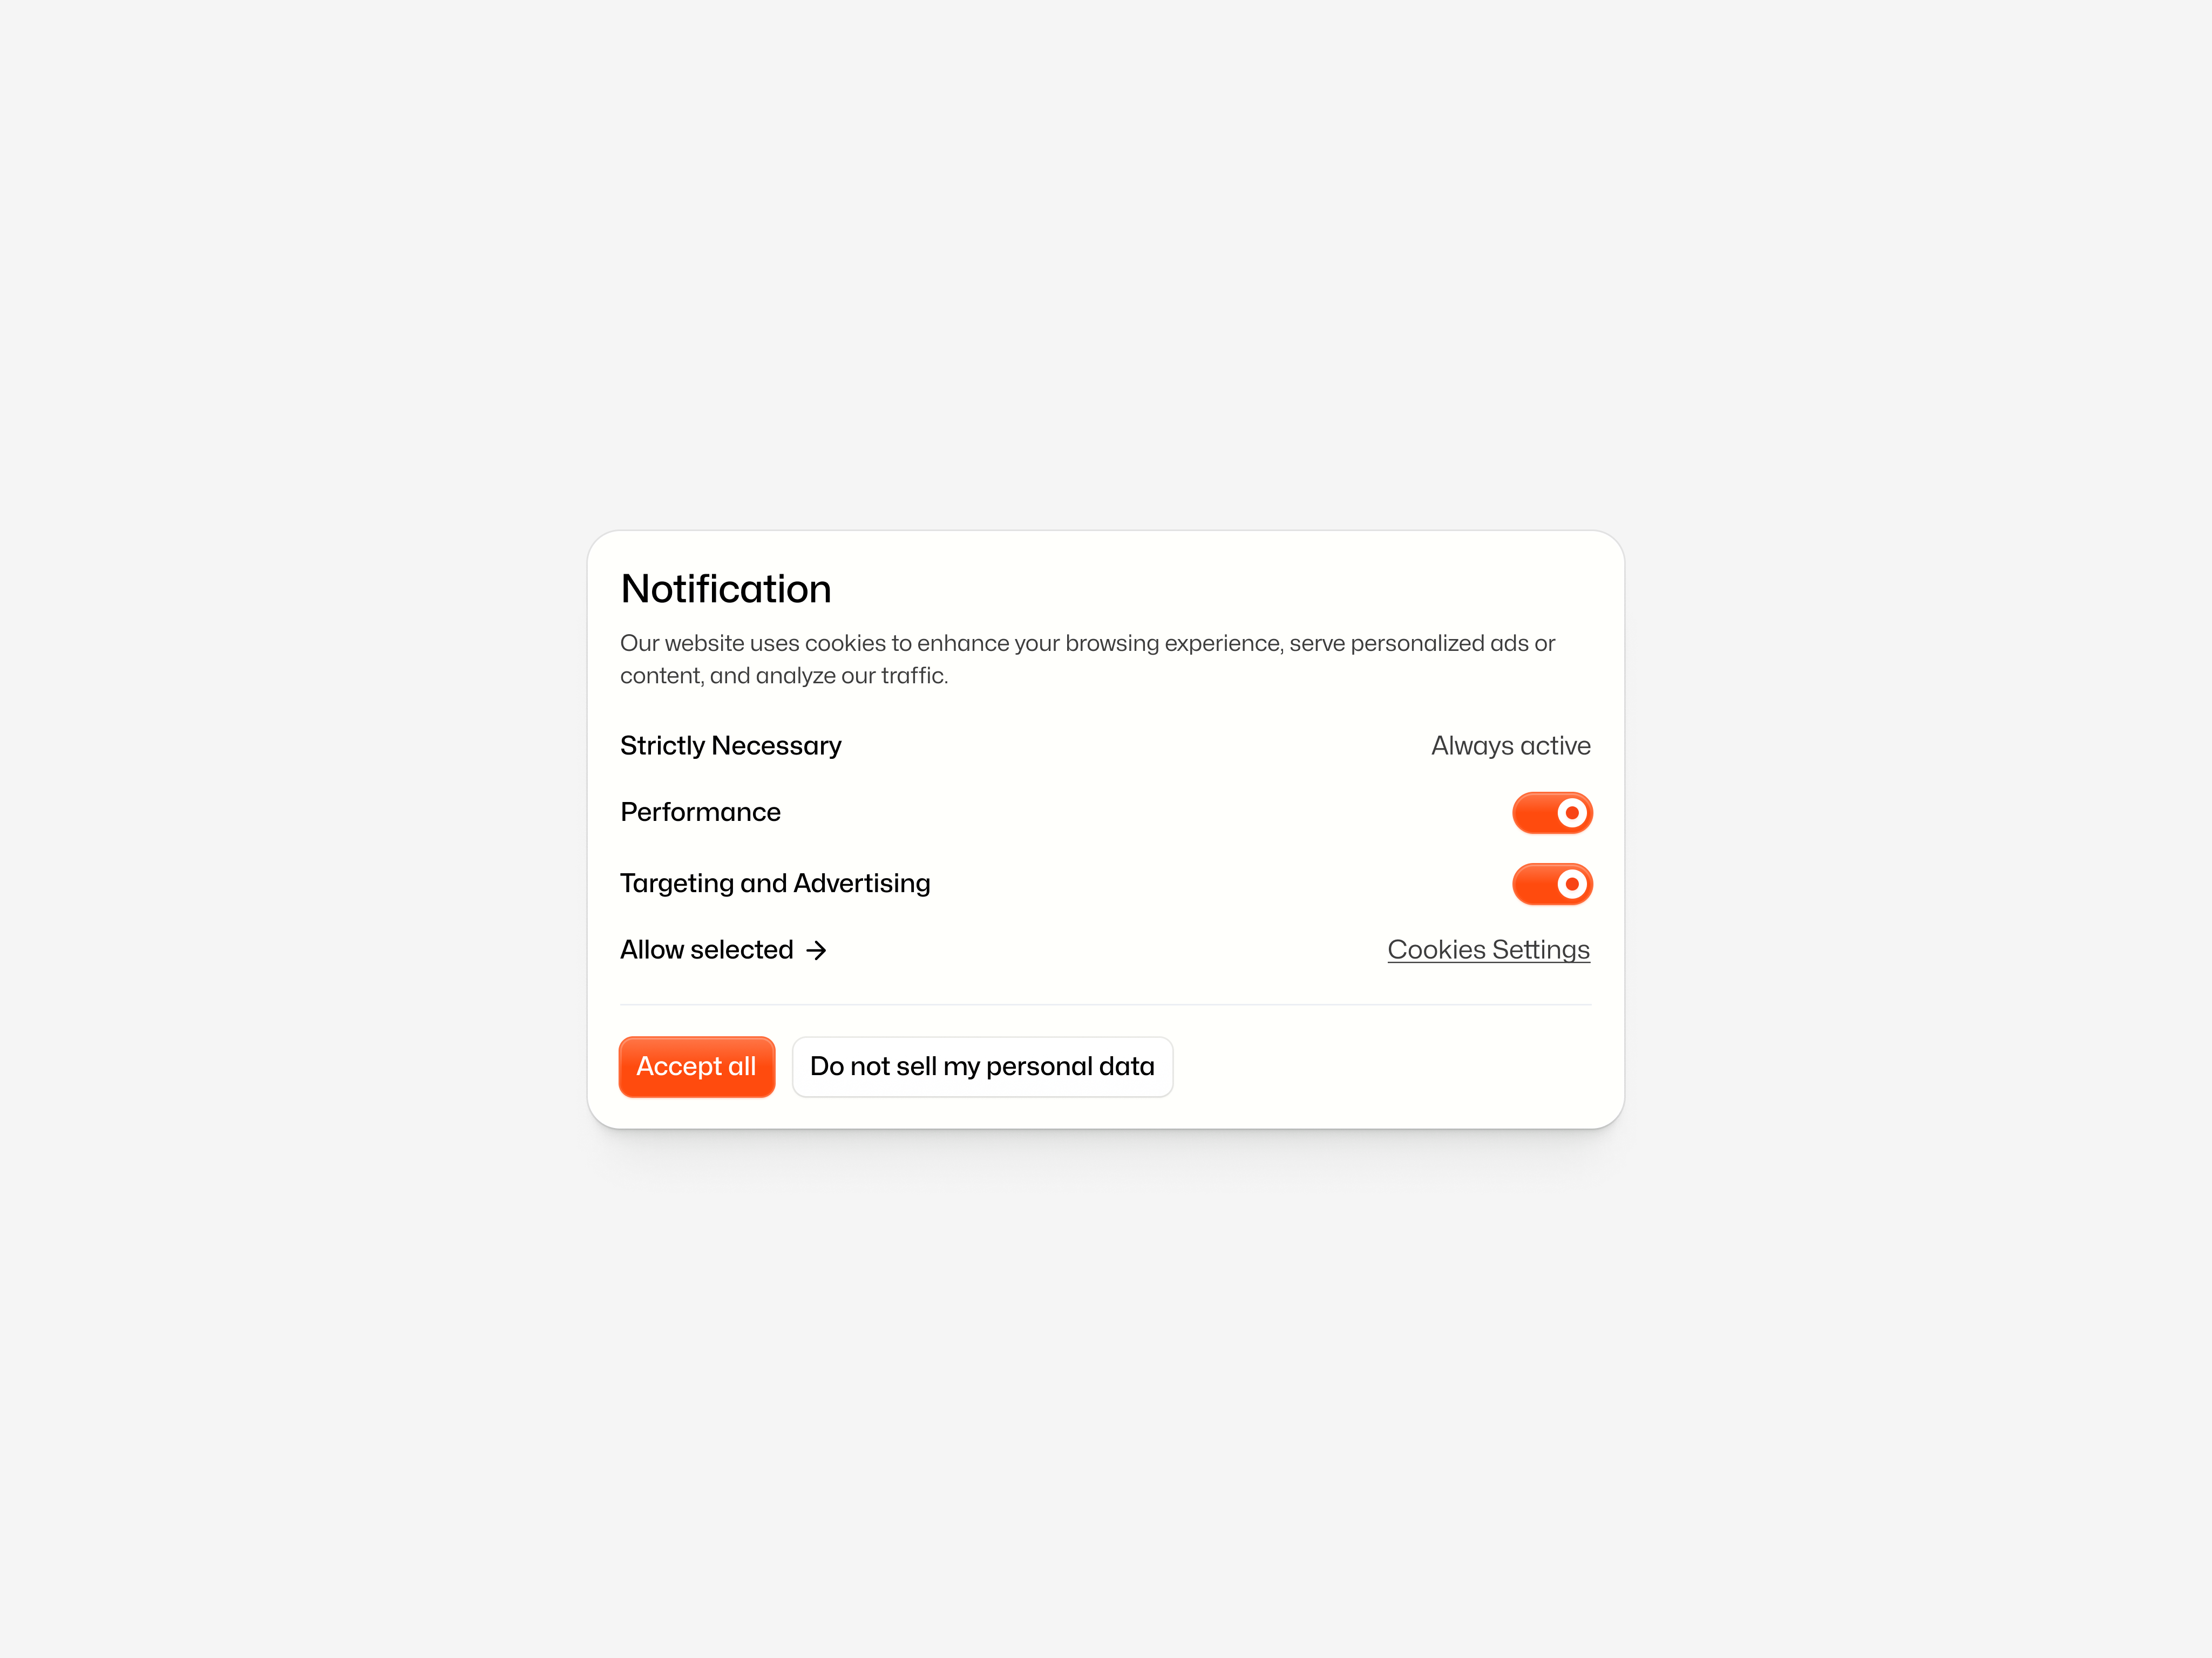Click the orange toggle knob beside Performance
2212x1658 pixels.
1572,813
